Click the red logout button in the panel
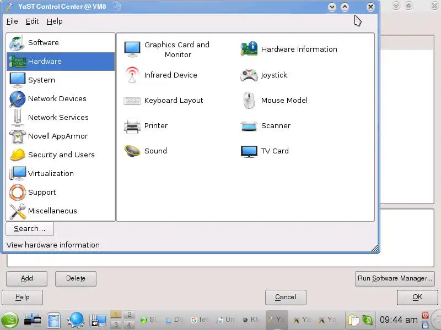This screenshot has height=330, width=441. point(425,315)
